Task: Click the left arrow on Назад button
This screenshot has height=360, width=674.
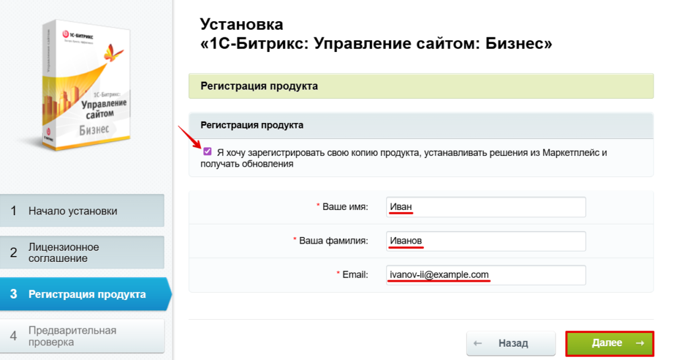Action: 478,344
